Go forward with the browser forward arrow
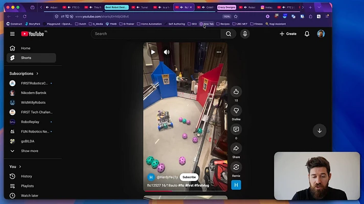 click(17, 17)
